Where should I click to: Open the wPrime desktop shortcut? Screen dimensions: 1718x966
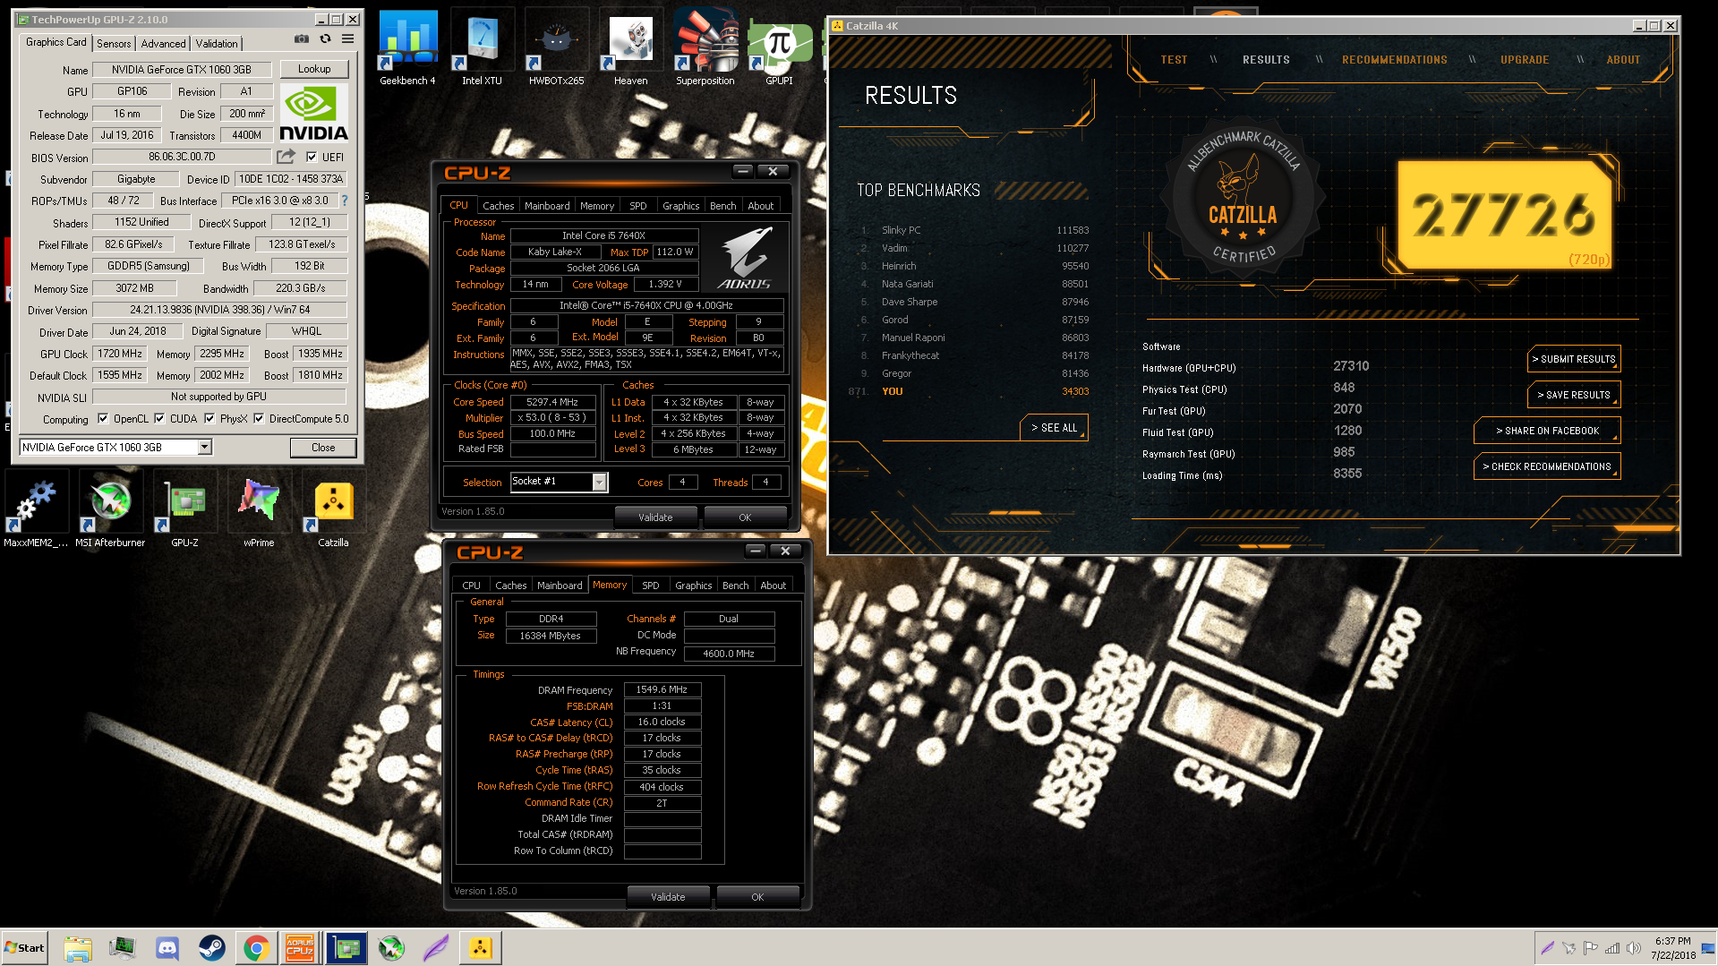tap(259, 509)
